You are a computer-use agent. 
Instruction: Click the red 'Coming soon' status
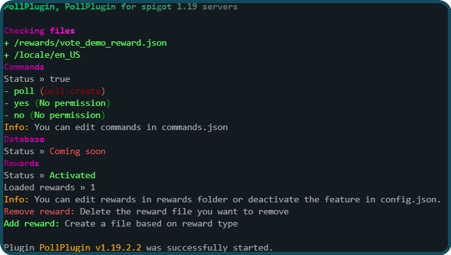pyautogui.click(x=78, y=152)
